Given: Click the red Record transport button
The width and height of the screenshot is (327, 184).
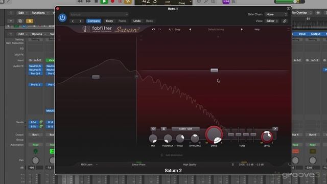Looking at the screenshot, I should [x=112, y=2].
